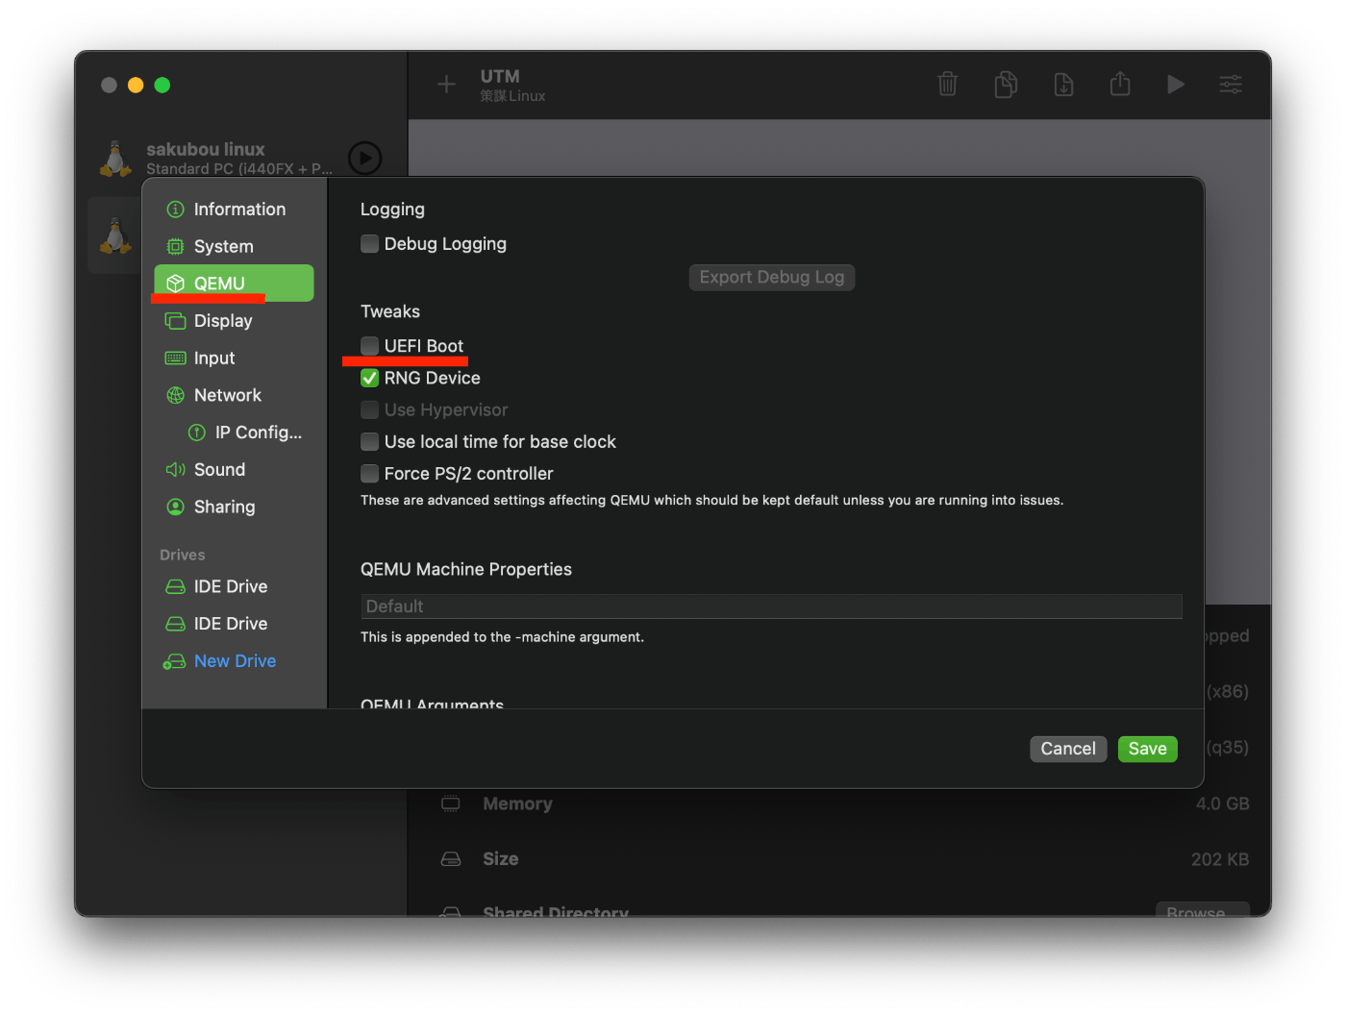Save the VM settings
This screenshot has height=1015, width=1346.
point(1148,749)
